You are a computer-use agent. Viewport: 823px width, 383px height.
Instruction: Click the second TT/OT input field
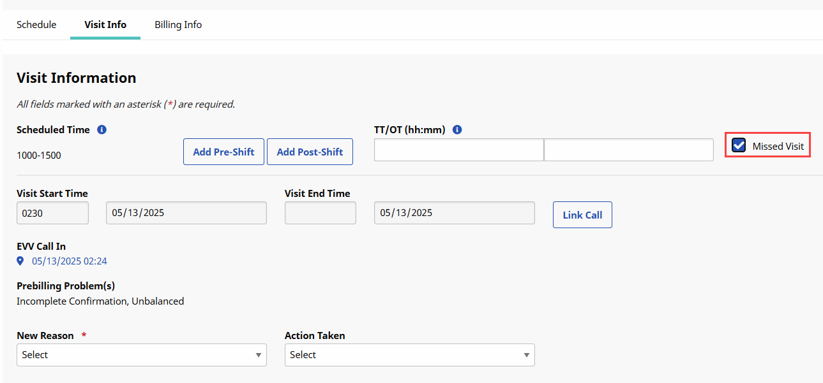pyautogui.click(x=628, y=150)
